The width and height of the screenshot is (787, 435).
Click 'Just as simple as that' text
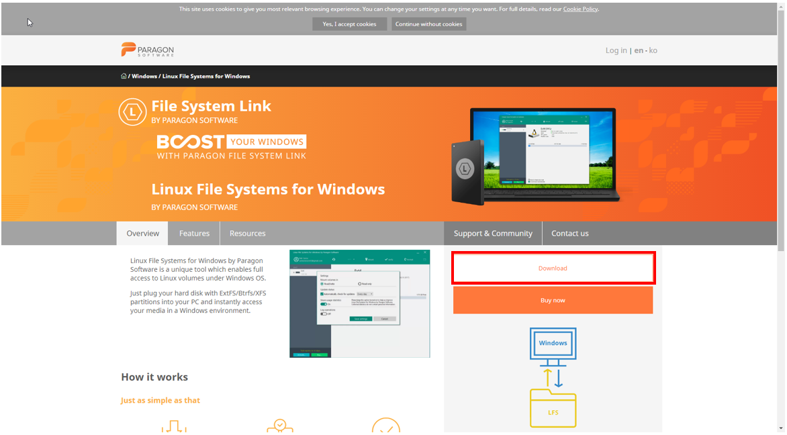160,400
